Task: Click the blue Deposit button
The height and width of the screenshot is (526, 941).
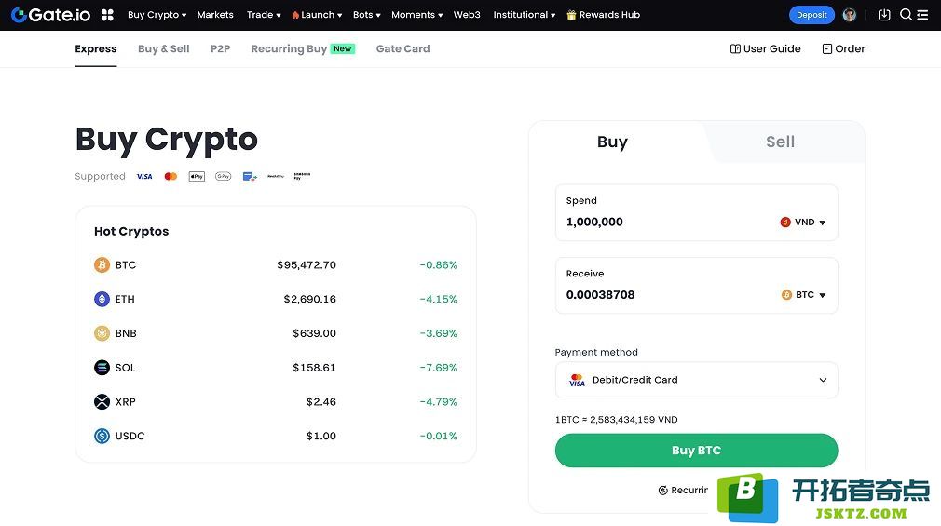Action: point(811,15)
